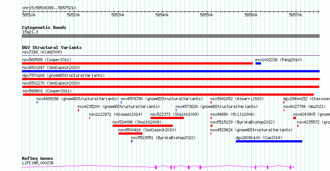Click the 58560k ruler tick label
The image size is (330, 171).
tap(251, 15)
